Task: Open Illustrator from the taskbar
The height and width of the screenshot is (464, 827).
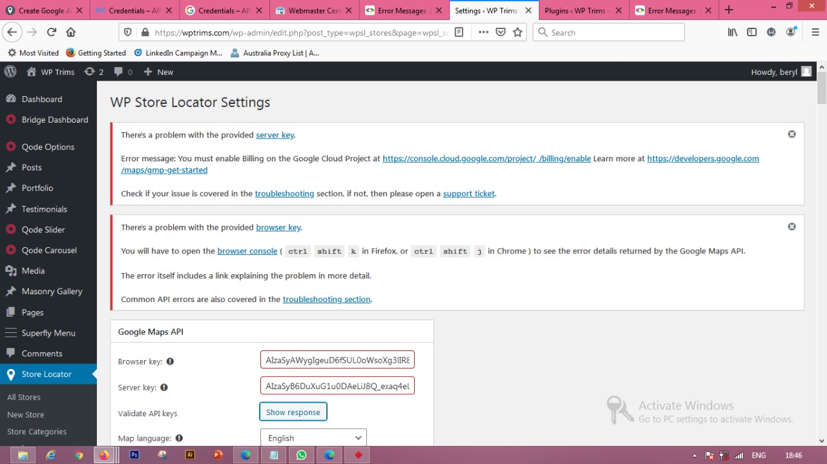Action: (190, 455)
